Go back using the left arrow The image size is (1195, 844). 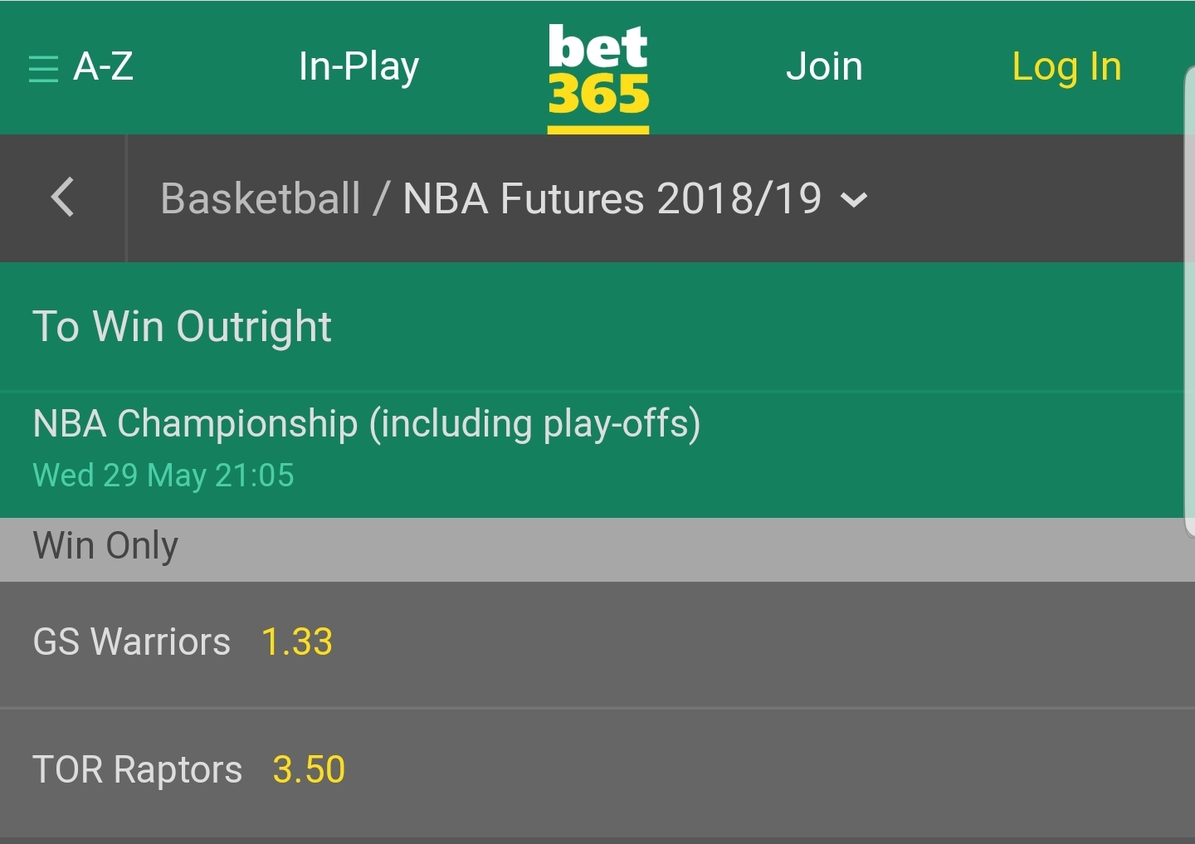[x=62, y=198]
